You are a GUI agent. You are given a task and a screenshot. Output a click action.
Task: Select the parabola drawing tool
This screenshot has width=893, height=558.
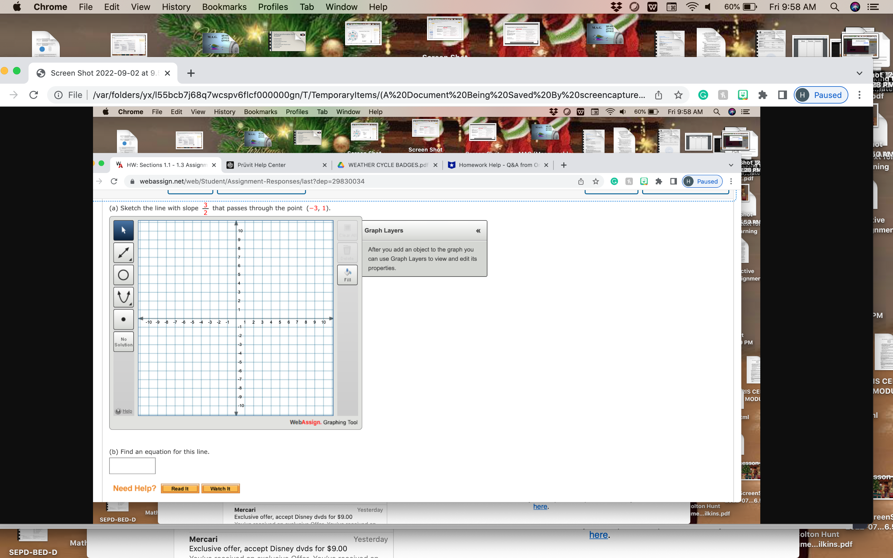coord(123,297)
